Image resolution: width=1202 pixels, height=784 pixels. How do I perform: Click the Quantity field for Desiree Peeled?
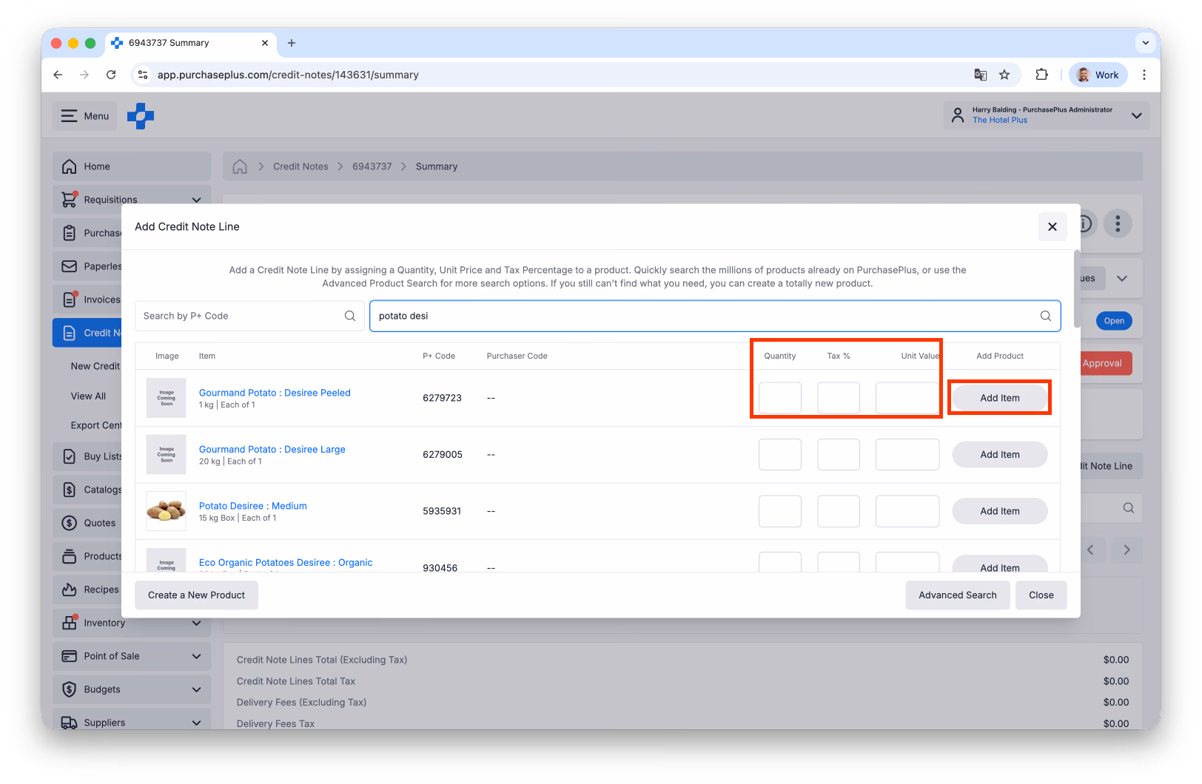click(x=780, y=398)
